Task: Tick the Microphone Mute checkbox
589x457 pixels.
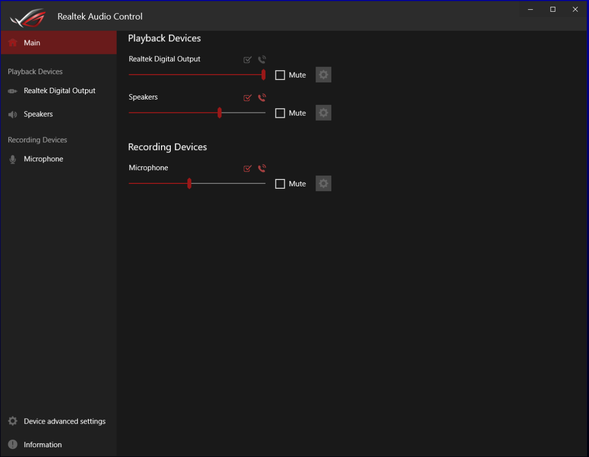Action: point(280,184)
